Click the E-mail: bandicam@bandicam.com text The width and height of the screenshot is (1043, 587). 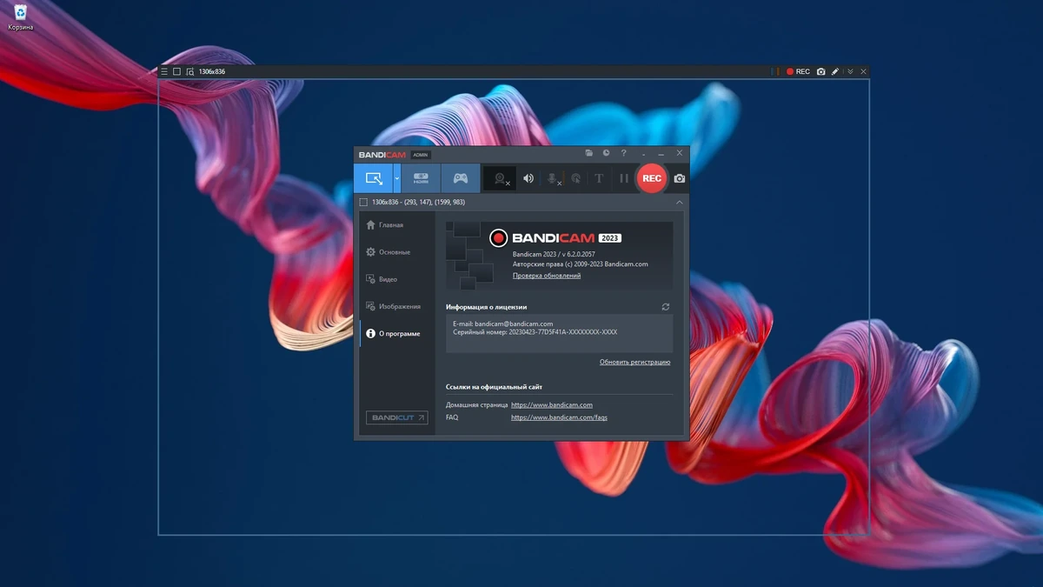click(x=502, y=324)
